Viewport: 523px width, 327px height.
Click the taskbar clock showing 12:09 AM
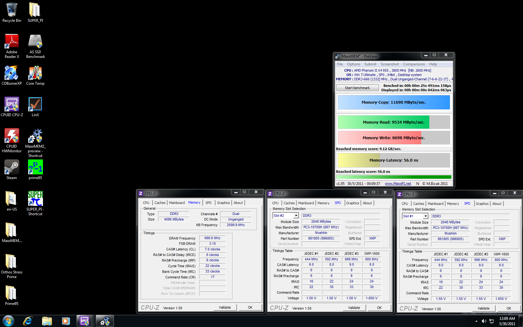click(507, 321)
